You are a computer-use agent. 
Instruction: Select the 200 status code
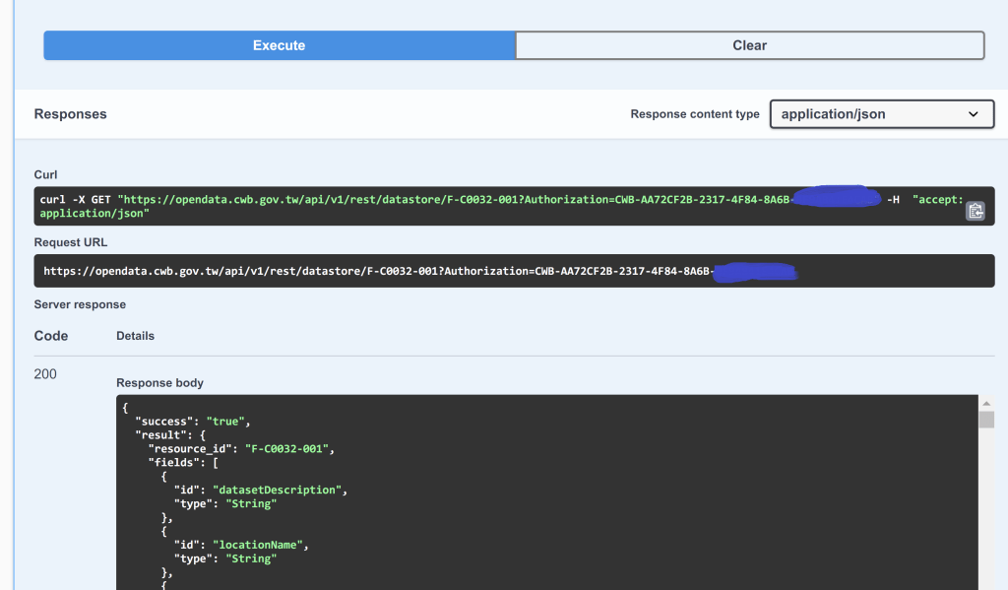pyautogui.click(x=45, y=374)
